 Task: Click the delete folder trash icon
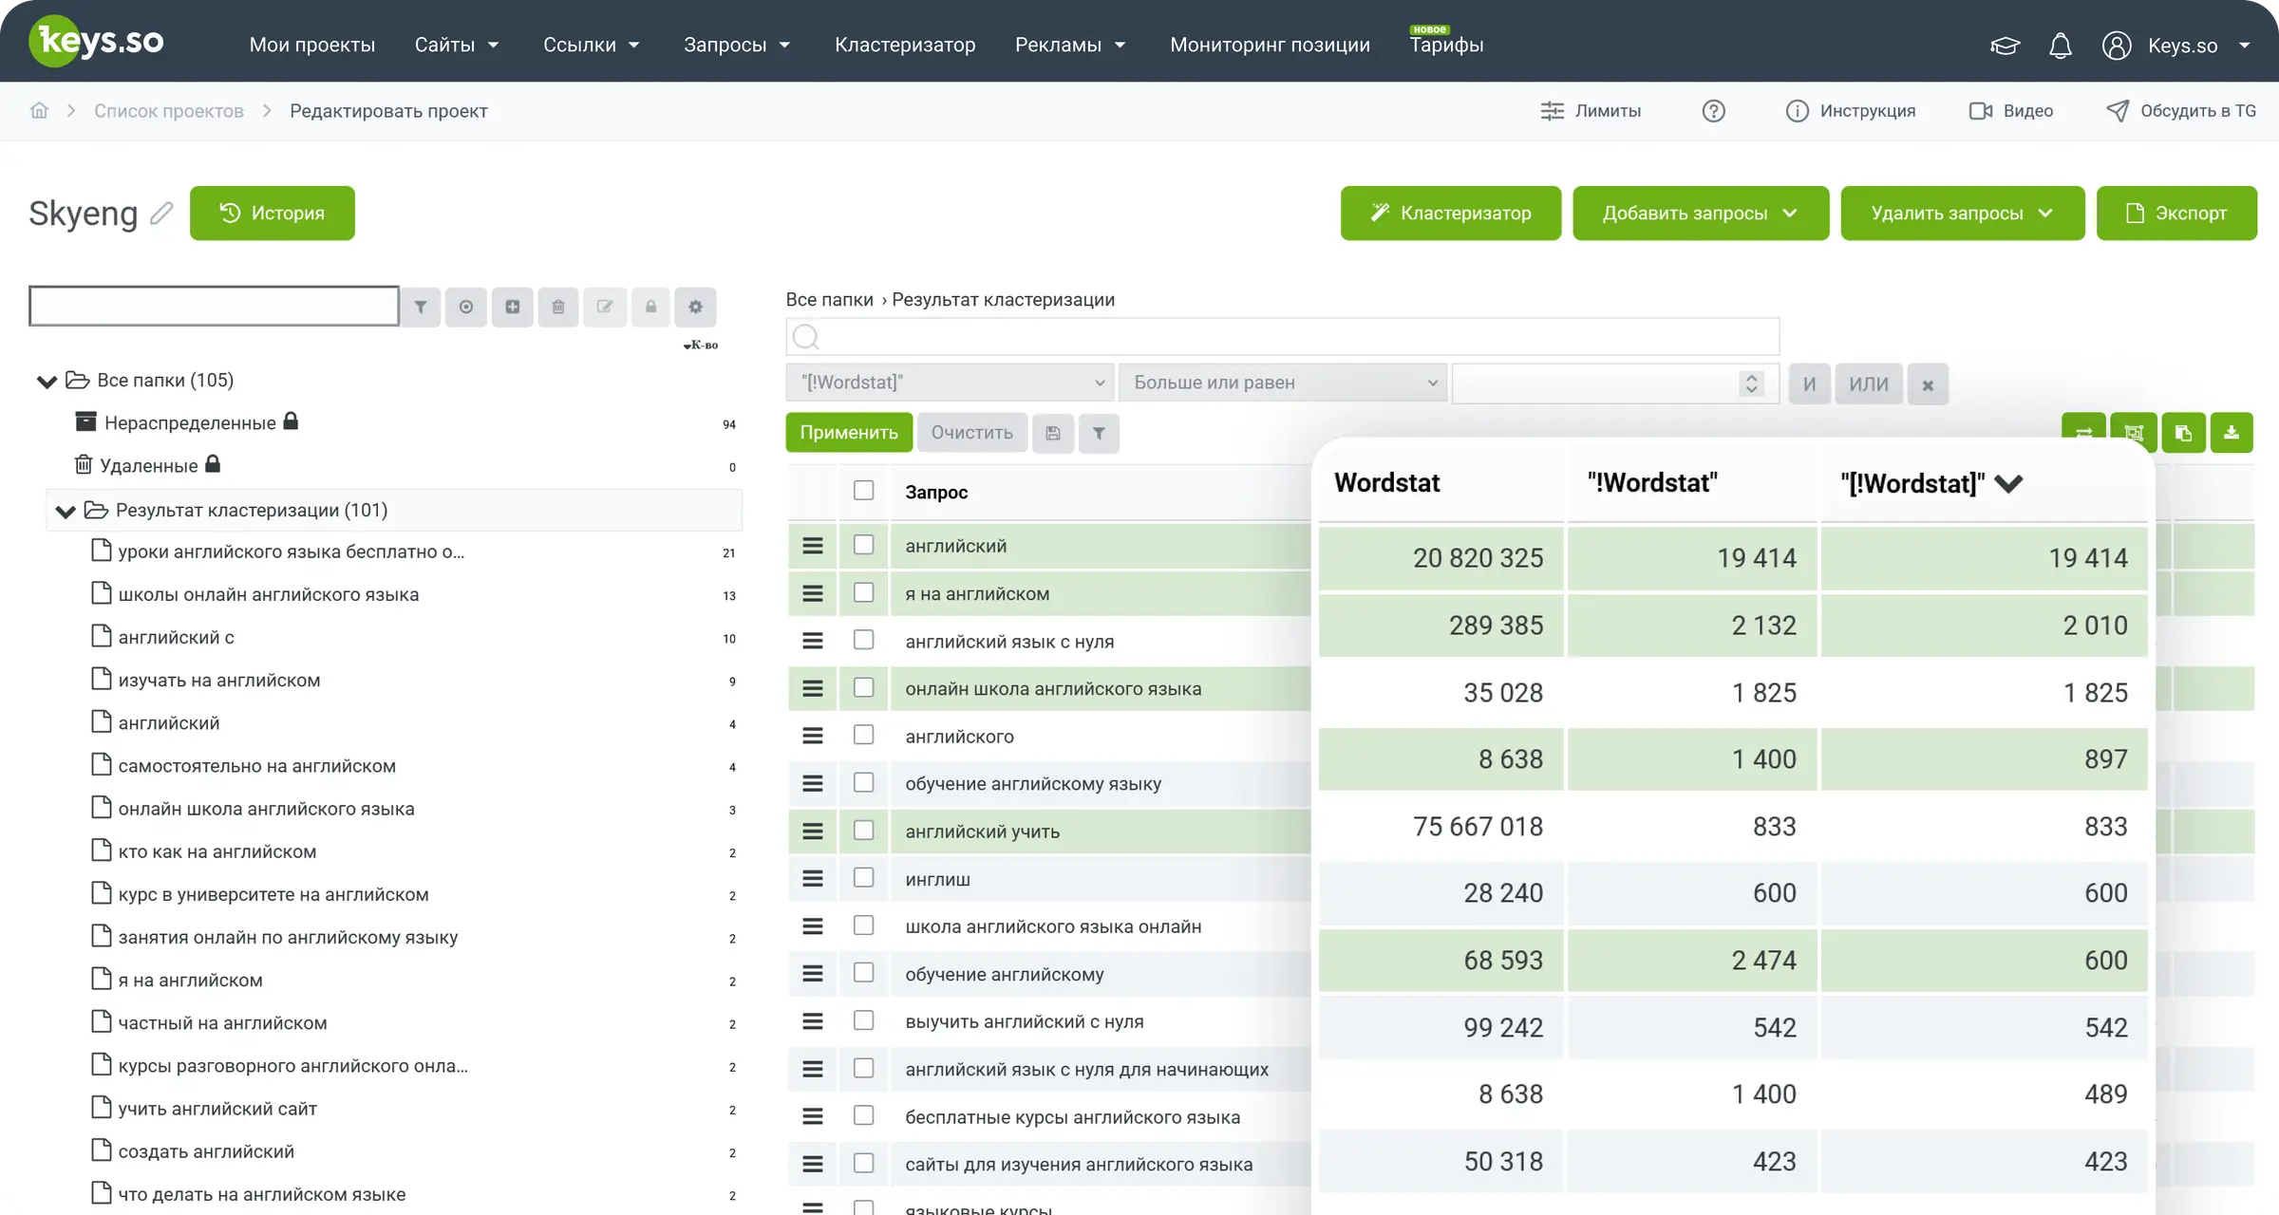[x=558, y=307]
